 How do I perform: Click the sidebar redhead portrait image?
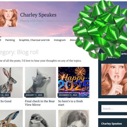point(114,79)
